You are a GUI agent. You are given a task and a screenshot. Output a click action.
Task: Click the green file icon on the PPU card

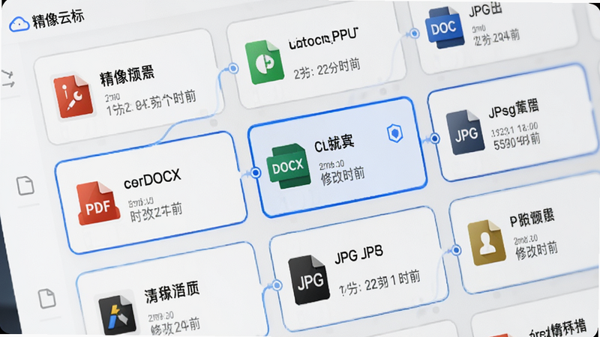[264, 61]
